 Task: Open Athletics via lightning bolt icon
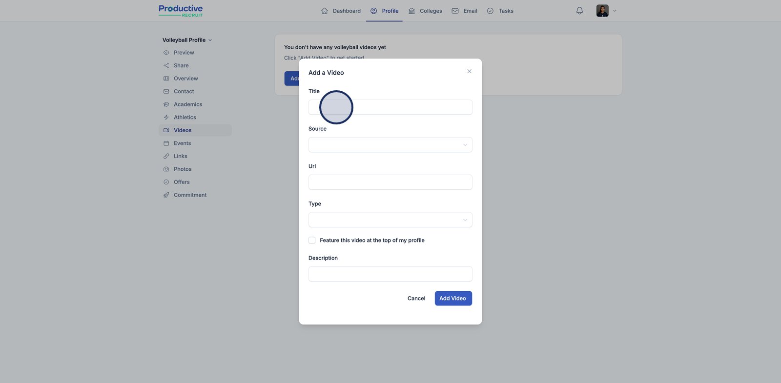pos(166,118)
